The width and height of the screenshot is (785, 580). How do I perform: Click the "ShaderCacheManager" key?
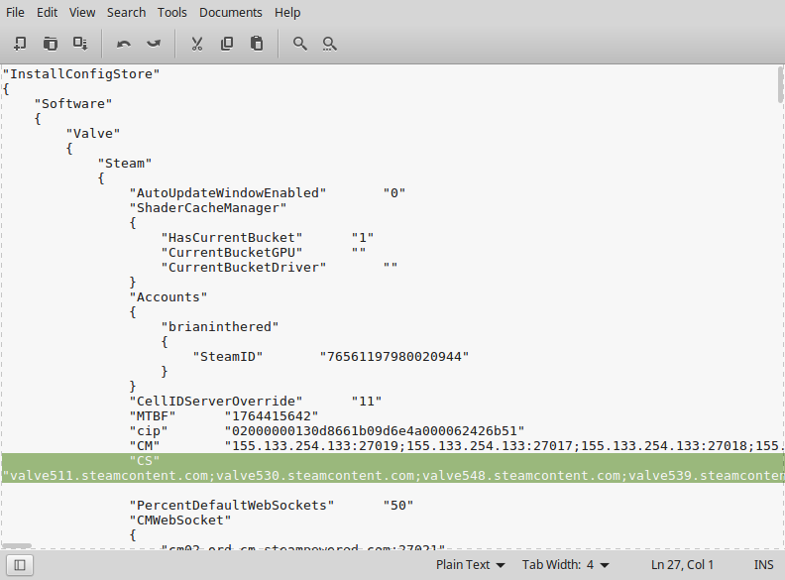pos(208,208)
